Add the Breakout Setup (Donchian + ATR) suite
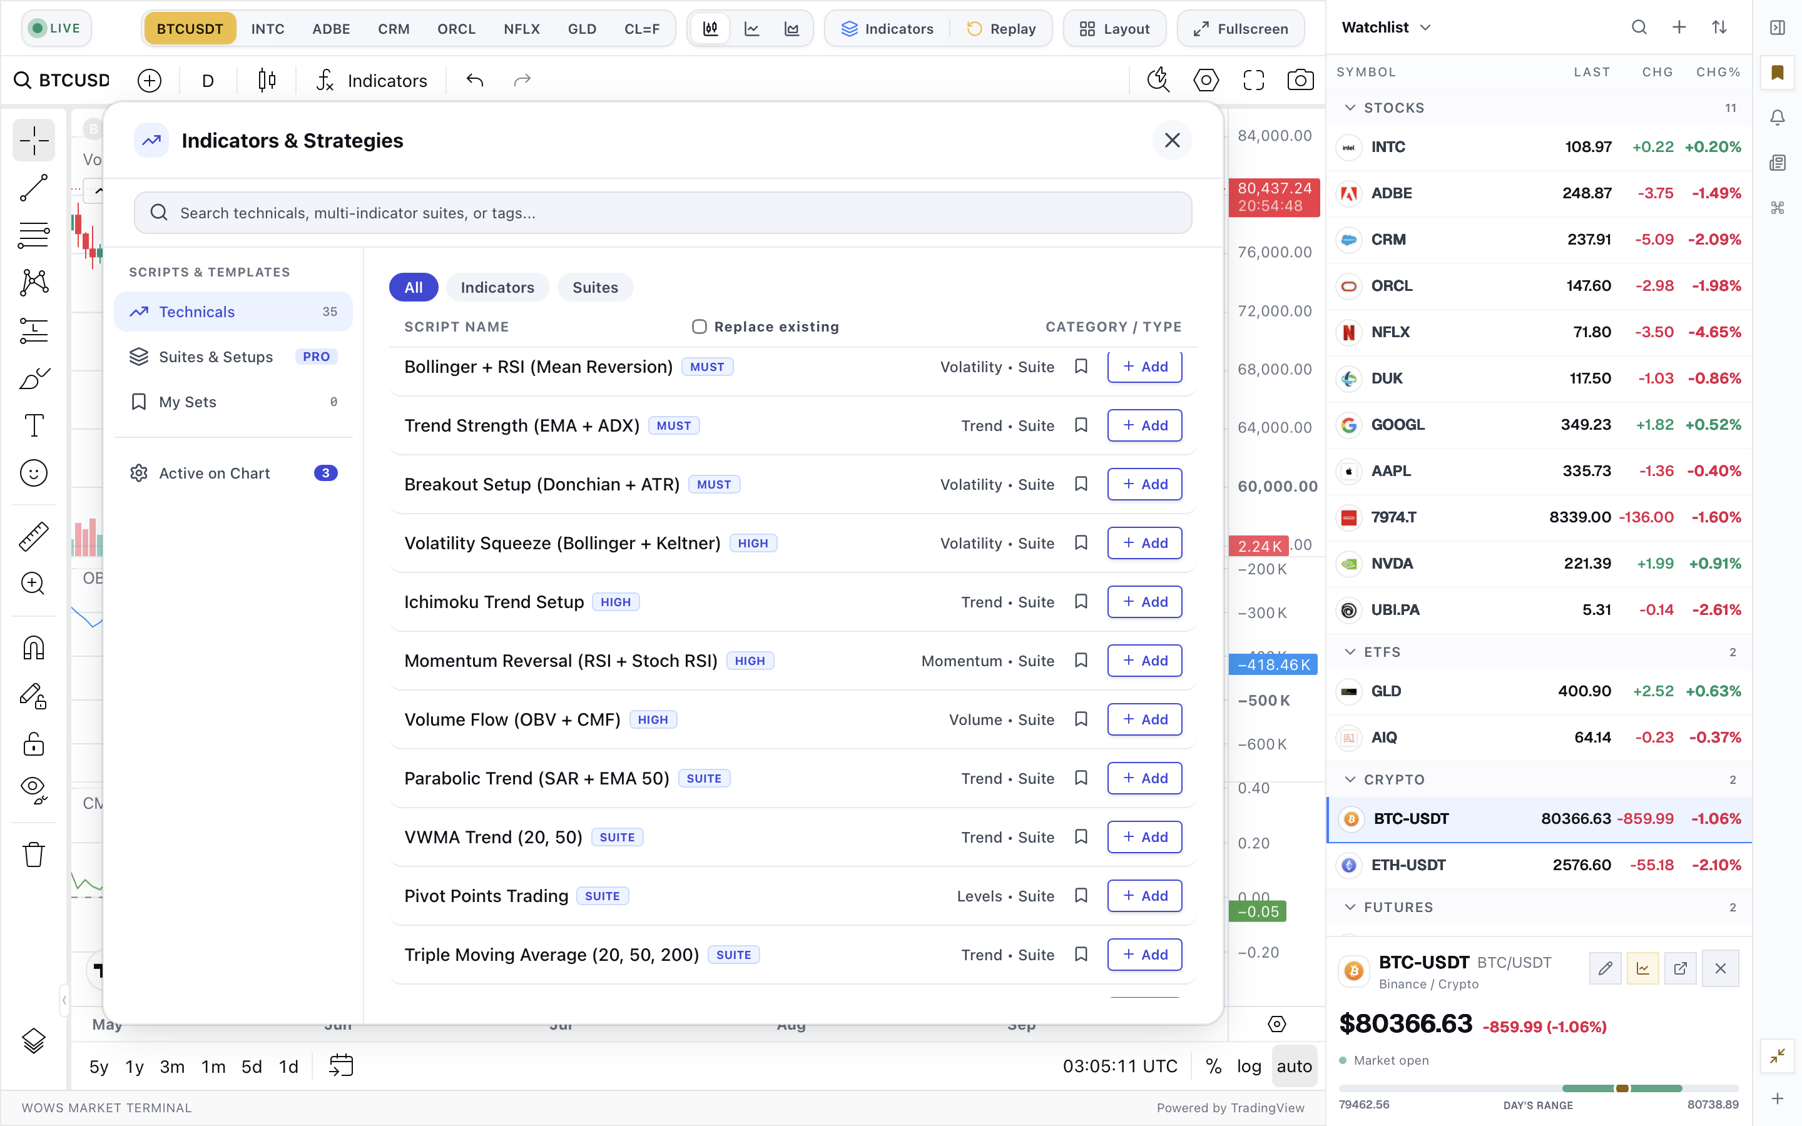Image resolution: width=1802 pixels, height=1126 pixels. [1144, 484]
